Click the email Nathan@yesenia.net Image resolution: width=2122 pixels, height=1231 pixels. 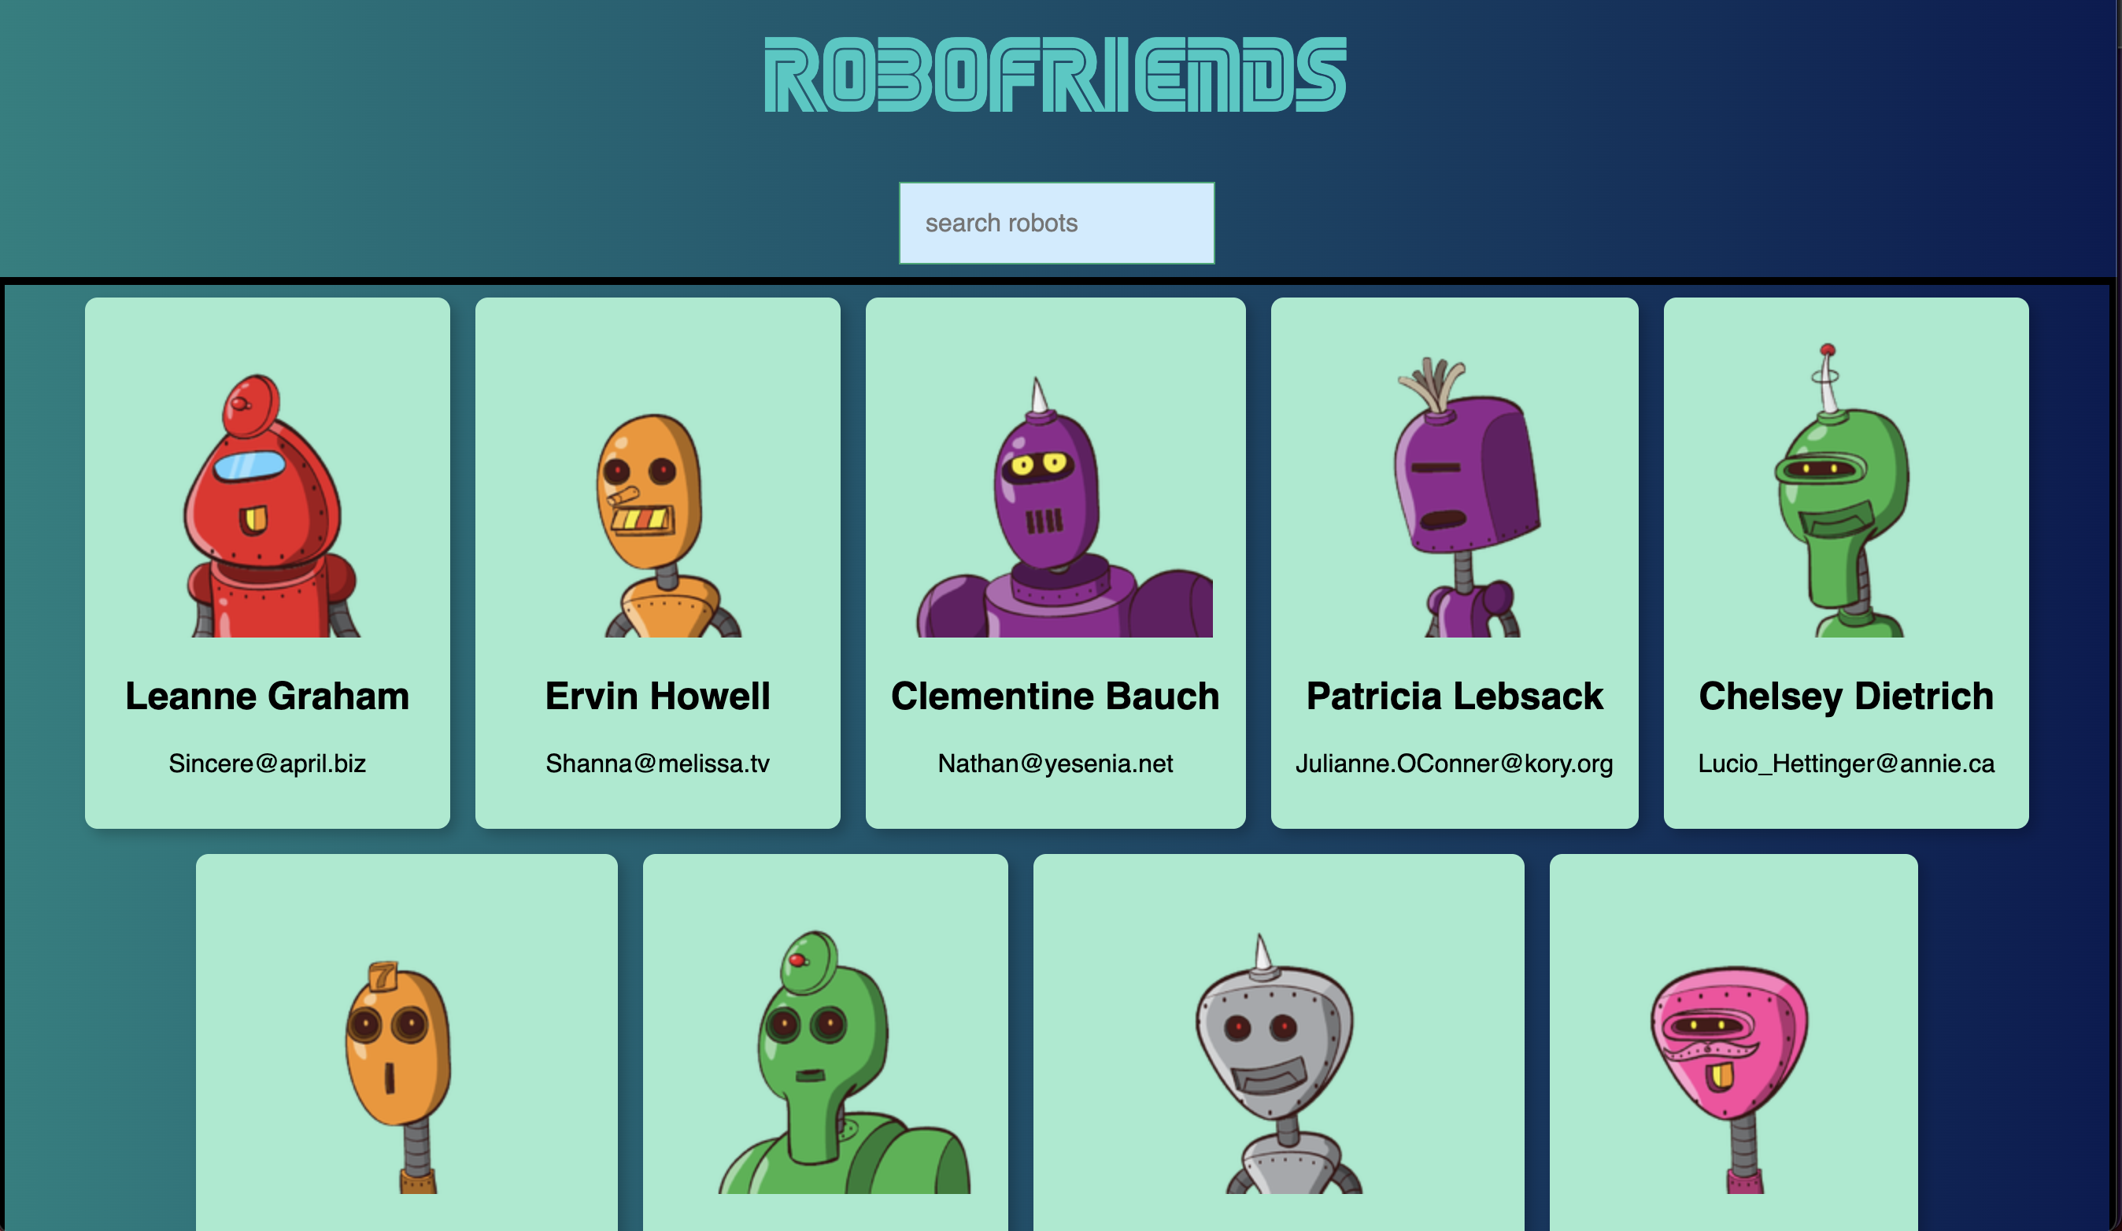coord(1055,763)
